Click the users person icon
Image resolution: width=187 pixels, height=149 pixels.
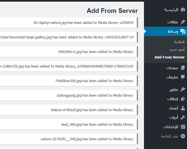[x=183, y=108]
